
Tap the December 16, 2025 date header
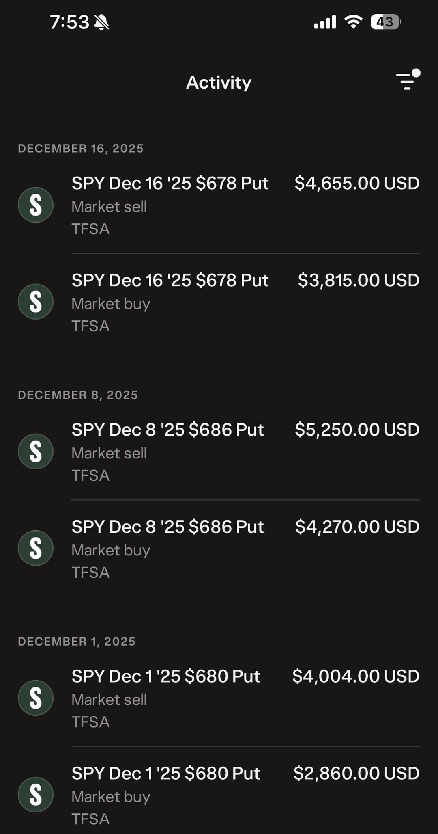pos(81,149)
